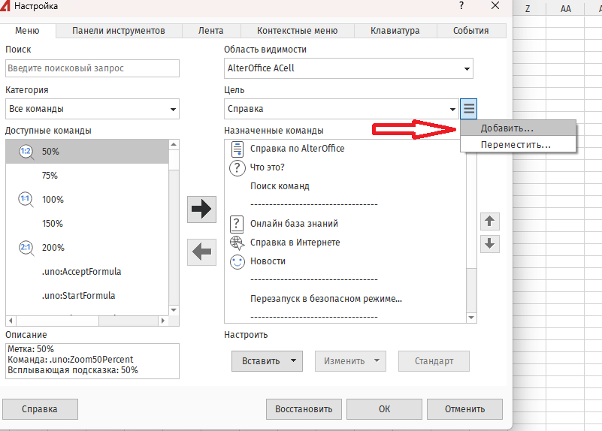
Task: Move selected command up with arrow
Action: [489, 221]
